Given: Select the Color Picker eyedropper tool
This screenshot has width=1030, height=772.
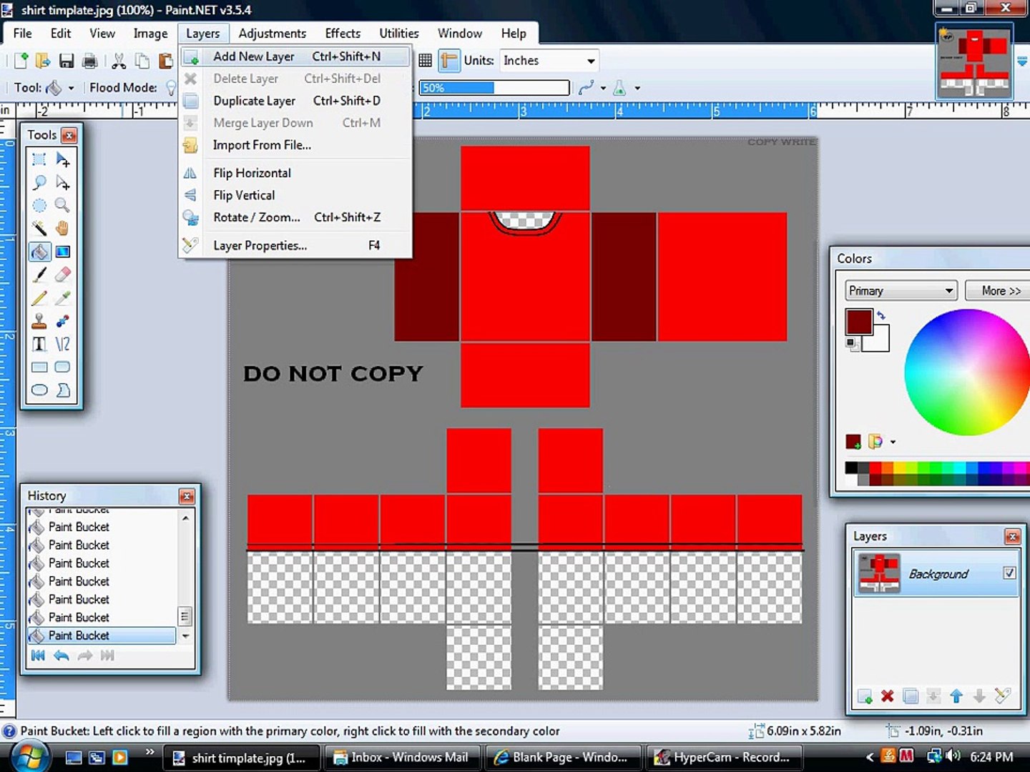Looking at the screenshot, I should (63, 298).
